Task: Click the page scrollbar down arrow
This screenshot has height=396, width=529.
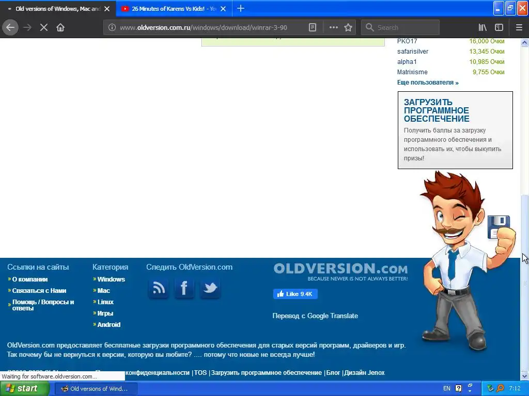Action: point(525,376)
